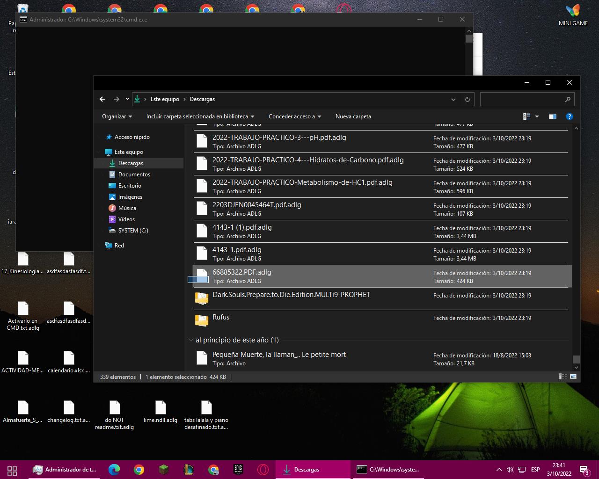Expand the view options dropdown arrow
Image resolution: width=599 pixels, height=479 pixels.
tap(537, 116)
